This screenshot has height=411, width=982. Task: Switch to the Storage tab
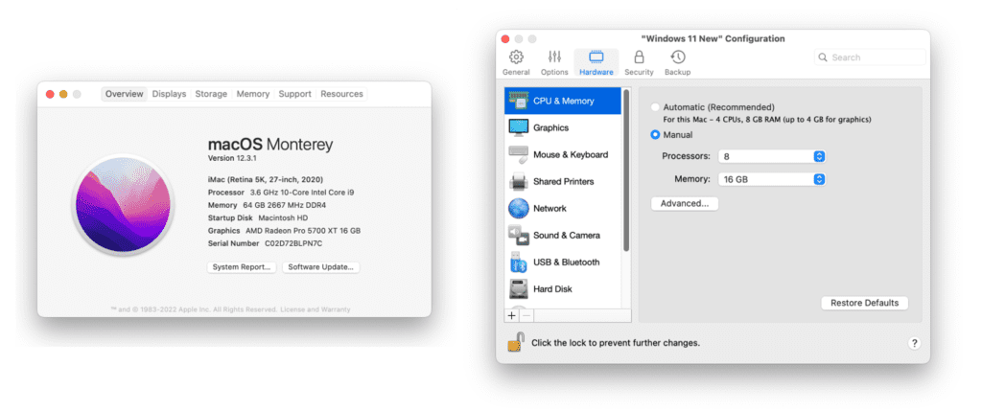tap(211, 94)
